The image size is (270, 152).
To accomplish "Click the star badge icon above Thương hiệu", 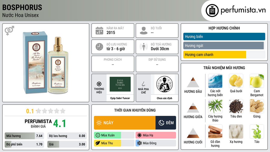I will pos(99,84).
